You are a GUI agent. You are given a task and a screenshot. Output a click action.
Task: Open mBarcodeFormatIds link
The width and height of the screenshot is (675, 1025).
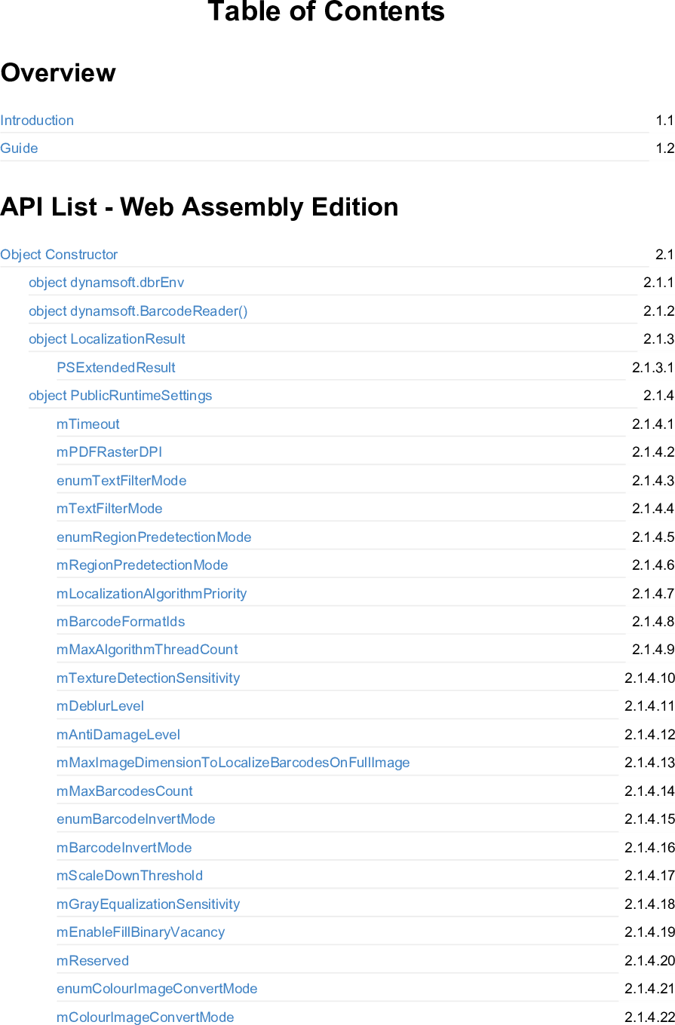pos(121,622)
